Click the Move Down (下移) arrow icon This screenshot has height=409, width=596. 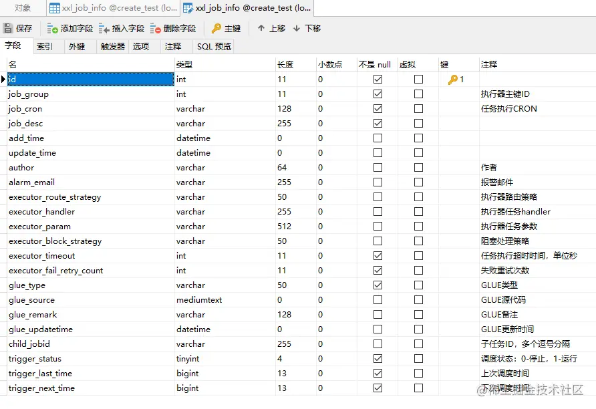[x=297, y=29]
